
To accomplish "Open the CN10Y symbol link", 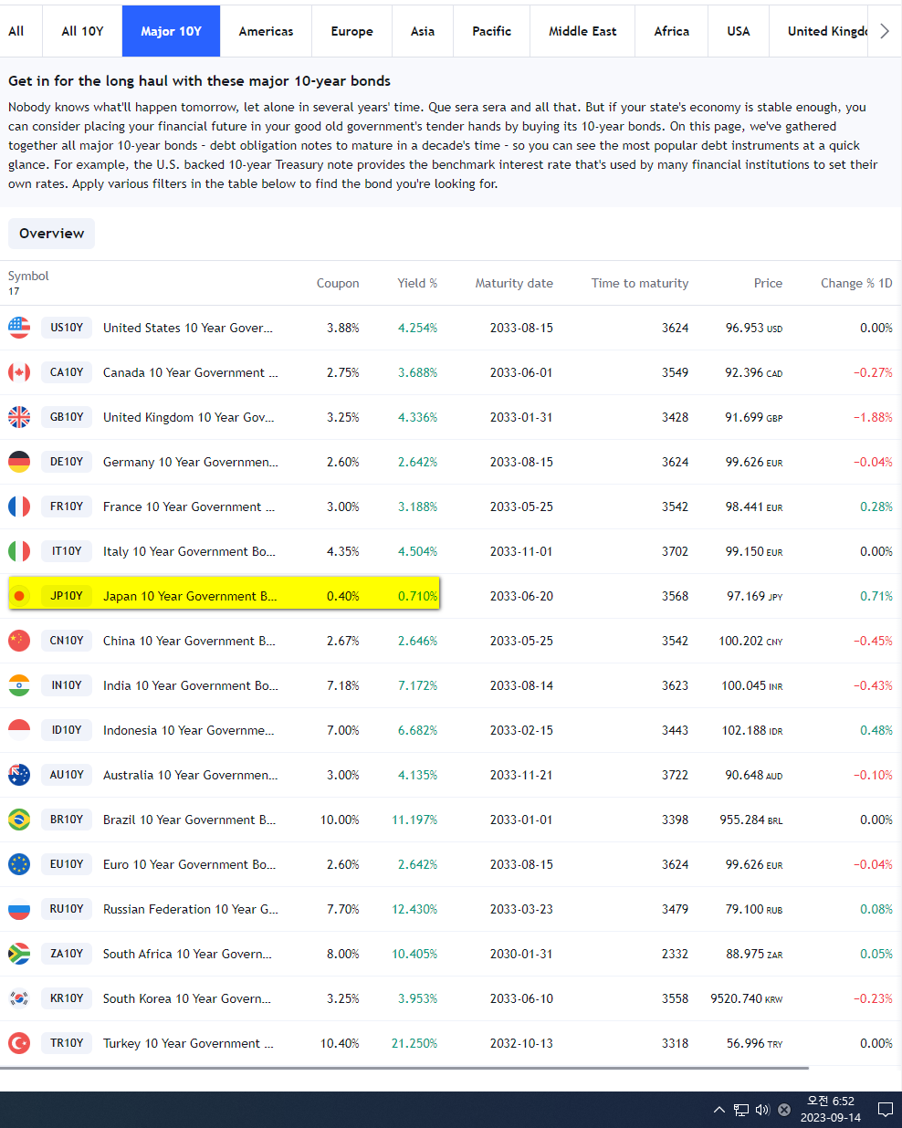I will pos(67,641).
